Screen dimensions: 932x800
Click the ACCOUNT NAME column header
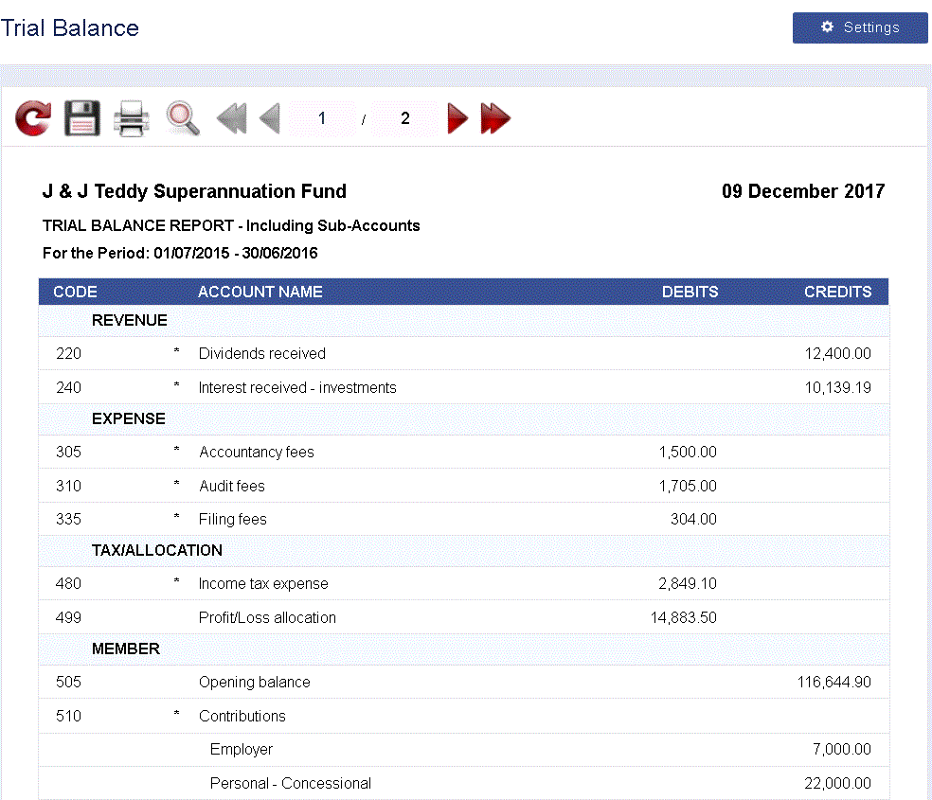click(260, 292)
